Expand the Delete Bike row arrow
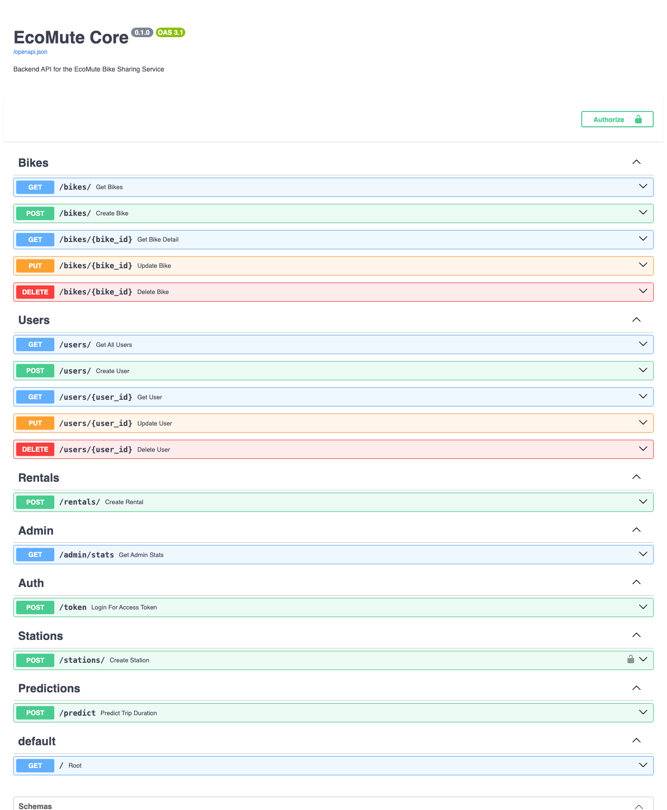The height and width of the screenshot is (810, 667). (x=643, y=291)
